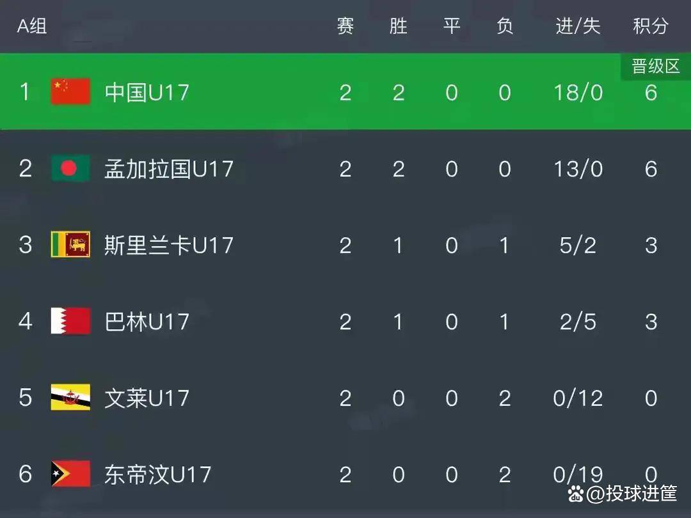Click the 胜 column header
This screenshot has width=691, height=518.
(x=398, y=26)
